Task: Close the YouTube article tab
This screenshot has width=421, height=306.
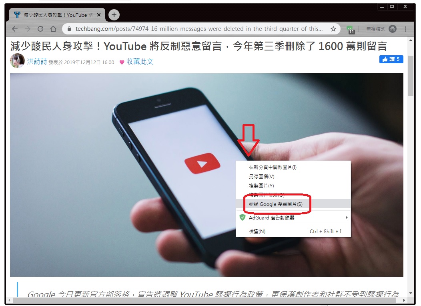Action: click(x=99, y=15)
